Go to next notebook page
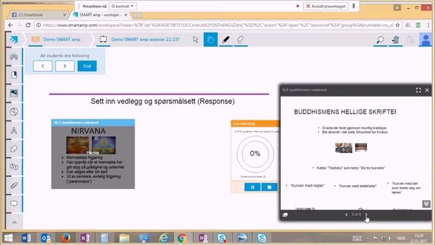 pyautogui.click(x=366, y=214)
